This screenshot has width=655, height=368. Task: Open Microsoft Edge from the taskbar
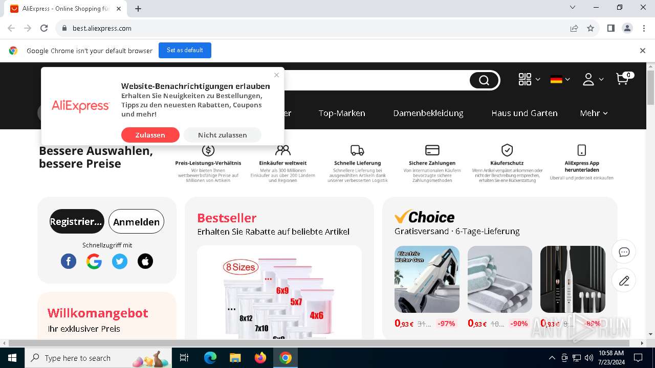[210, 358]
